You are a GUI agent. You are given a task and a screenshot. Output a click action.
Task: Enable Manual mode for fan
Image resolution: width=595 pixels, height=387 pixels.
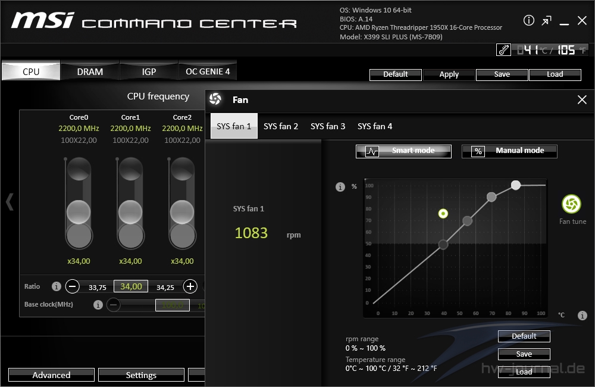coord(510,151)
